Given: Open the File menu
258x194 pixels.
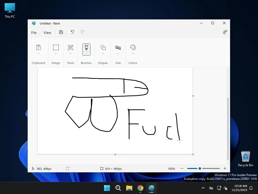Looking at the screenshot, I should click(34, 33).
